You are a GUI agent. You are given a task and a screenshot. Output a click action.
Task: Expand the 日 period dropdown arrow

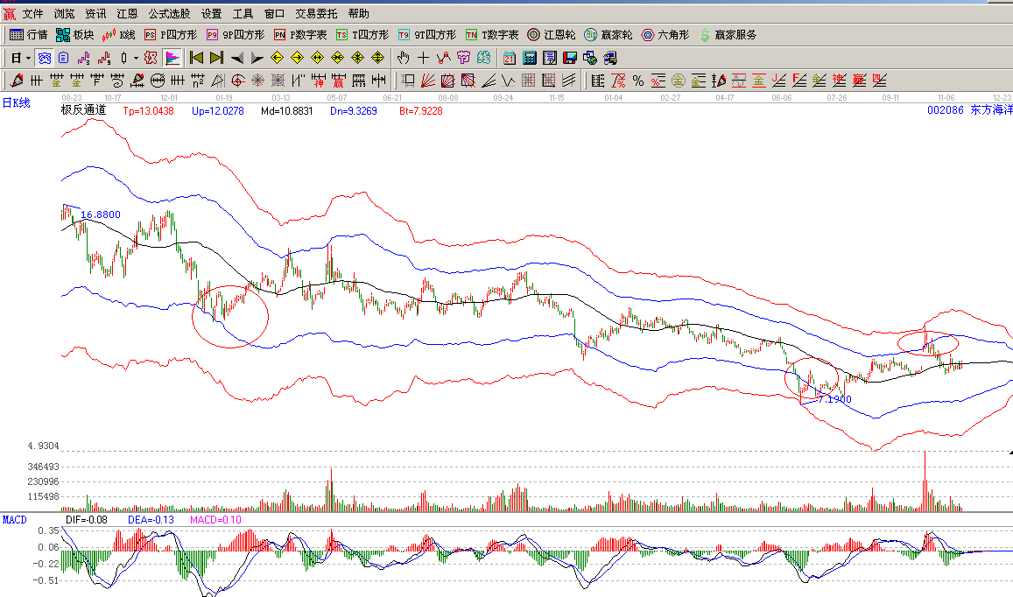28,58
